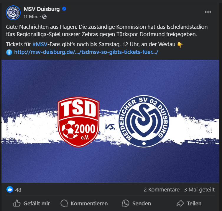
Task: Click the TSD 2000 e.V. logo
Action: click(78, 122)
